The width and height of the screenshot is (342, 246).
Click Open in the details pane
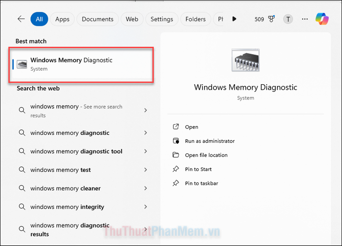tap(192, 127)
